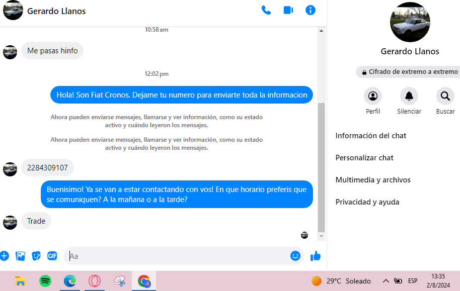Toggle the conversation info panel icon

(311, 10)
